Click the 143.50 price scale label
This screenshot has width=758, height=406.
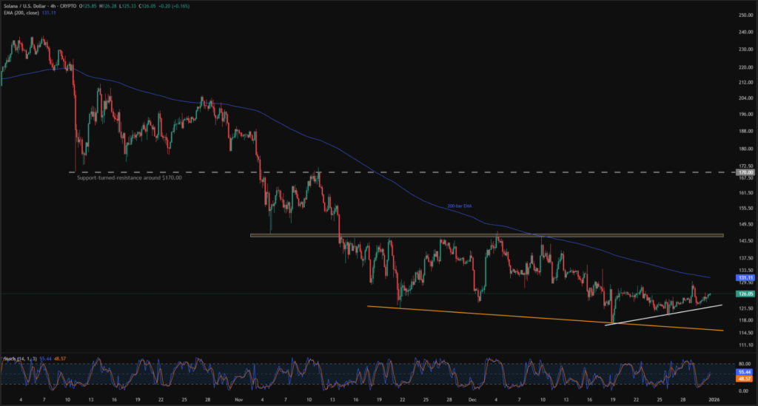(746, 240)
